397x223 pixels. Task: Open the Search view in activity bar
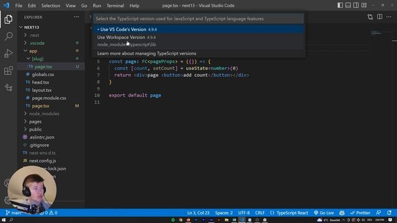[8, 36]
